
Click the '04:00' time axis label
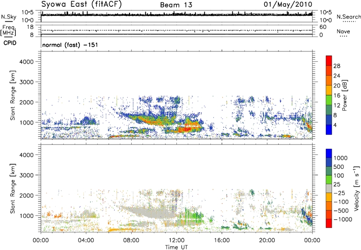tap(86, 241)
